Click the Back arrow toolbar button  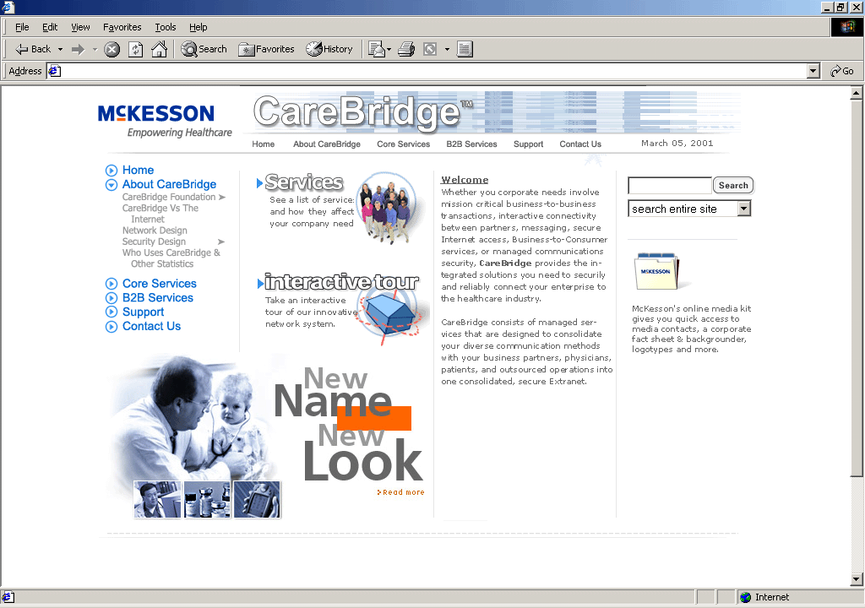pos(33,49)
